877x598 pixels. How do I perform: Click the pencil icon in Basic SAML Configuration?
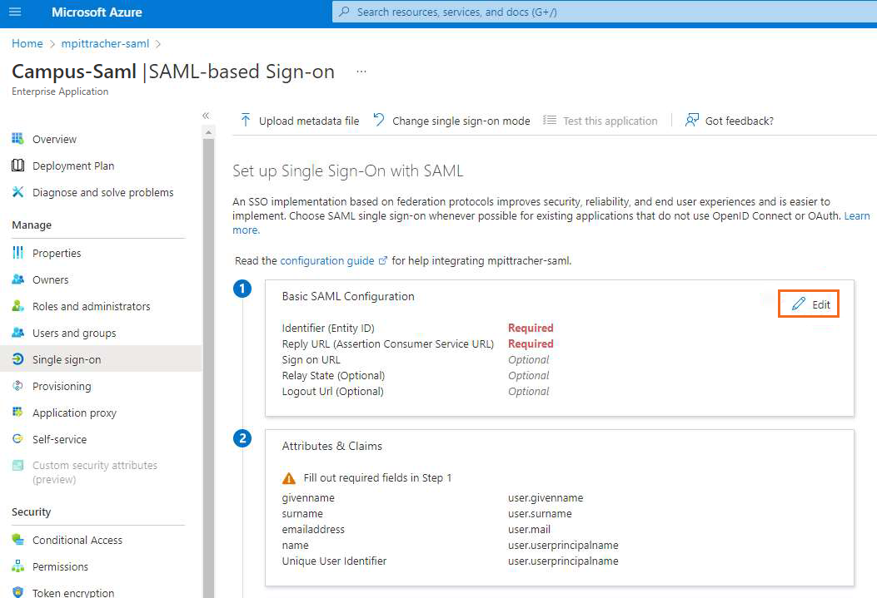[798, 304]
